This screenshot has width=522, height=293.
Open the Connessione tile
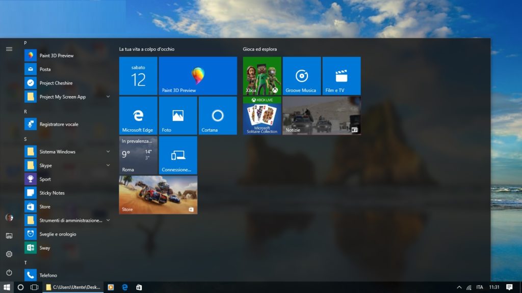point(178,155)
